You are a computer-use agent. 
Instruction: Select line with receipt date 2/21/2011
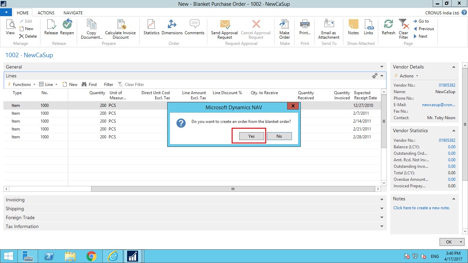point(192,129)
